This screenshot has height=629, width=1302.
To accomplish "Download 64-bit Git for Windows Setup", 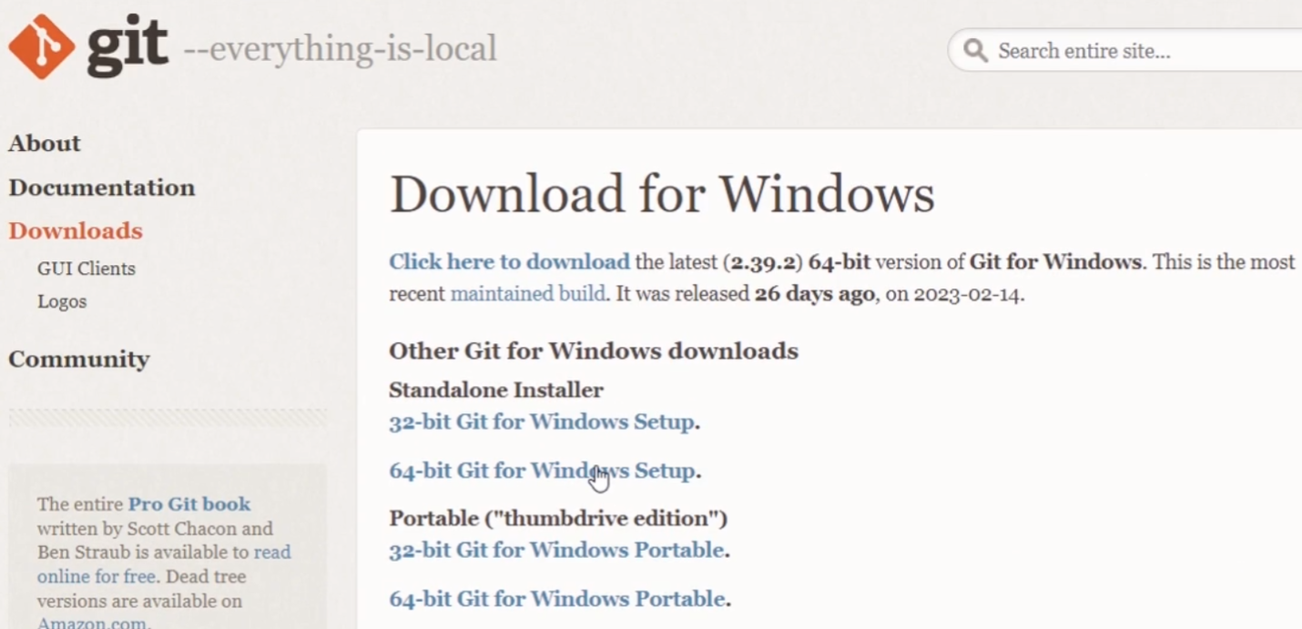I will (542, 471).
